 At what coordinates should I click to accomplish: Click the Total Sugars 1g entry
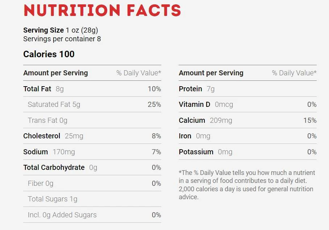click(53, 199)
